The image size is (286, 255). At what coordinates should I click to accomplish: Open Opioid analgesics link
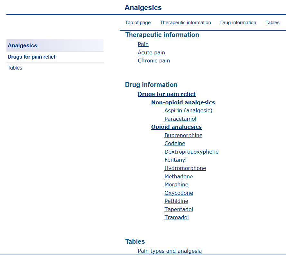point(176,127)
